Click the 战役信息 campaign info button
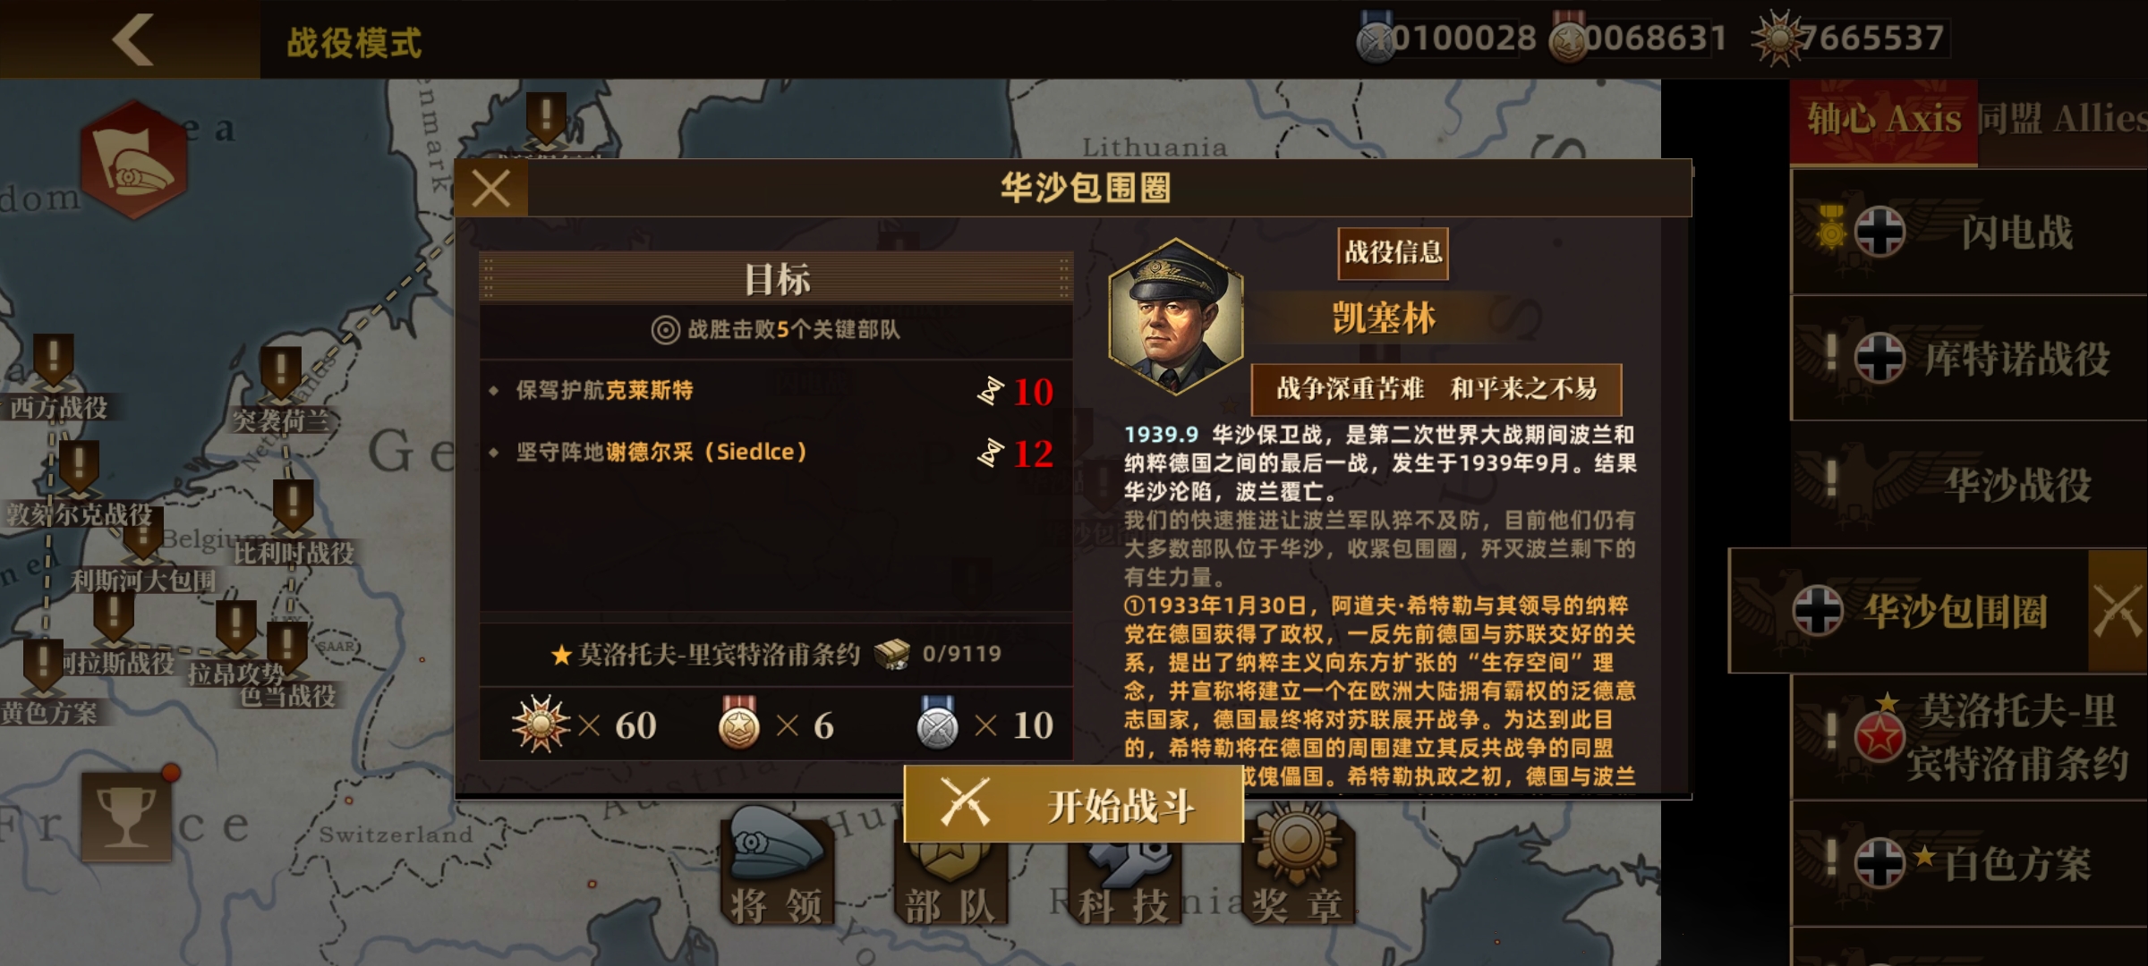Image resolution: width=2148 pixels, height=966 pixels. (1393, 253)
